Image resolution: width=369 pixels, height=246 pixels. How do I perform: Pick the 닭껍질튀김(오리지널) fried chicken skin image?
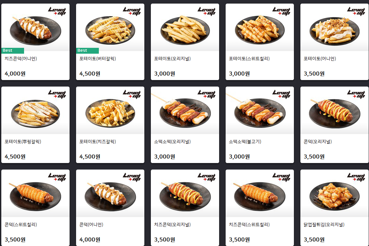(335, 193)
